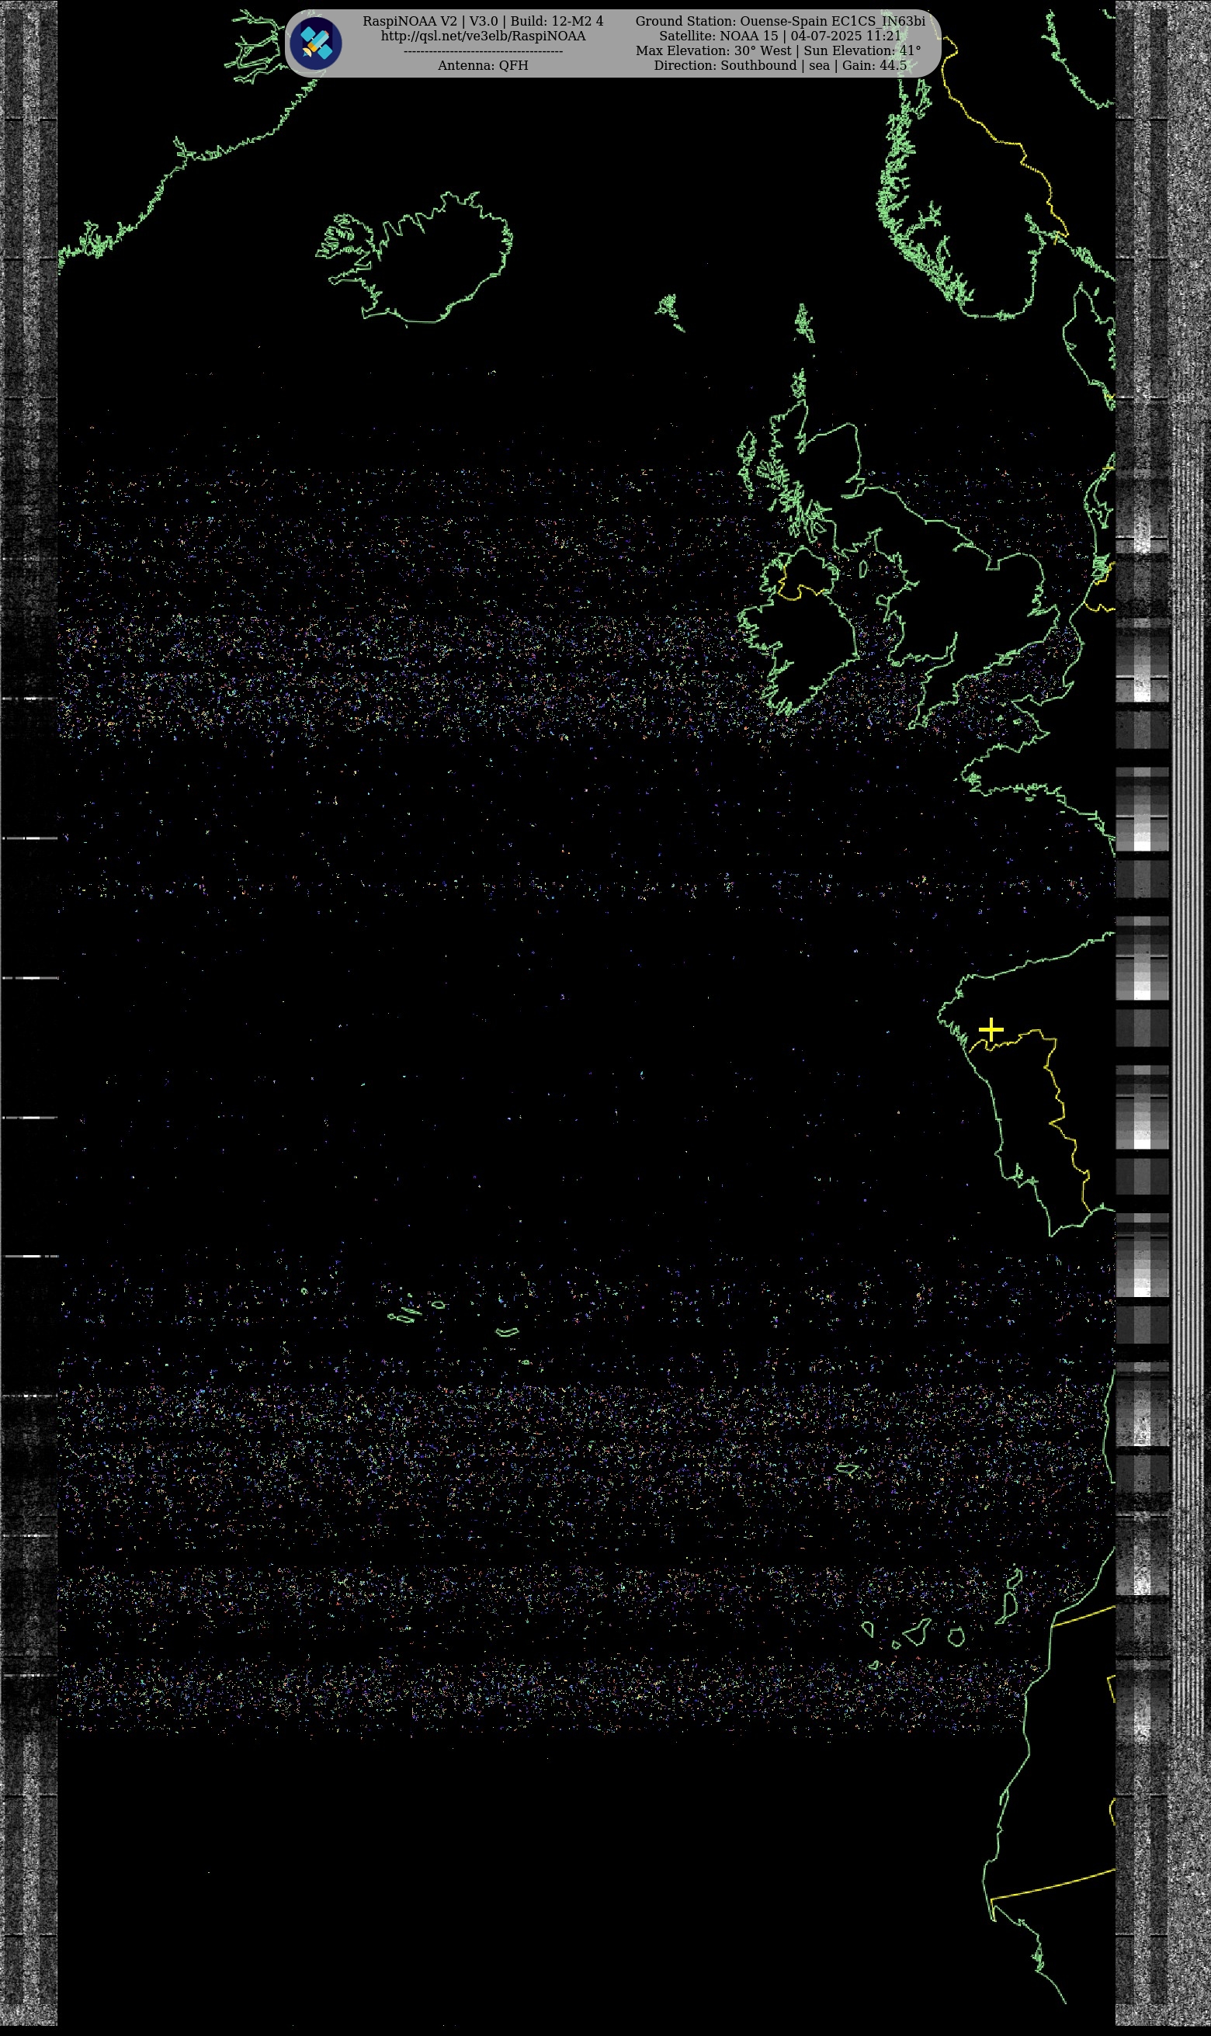Click the 'Satellite: NOAA 15 | 04-07-2025 11:21' text

[780, 36]
